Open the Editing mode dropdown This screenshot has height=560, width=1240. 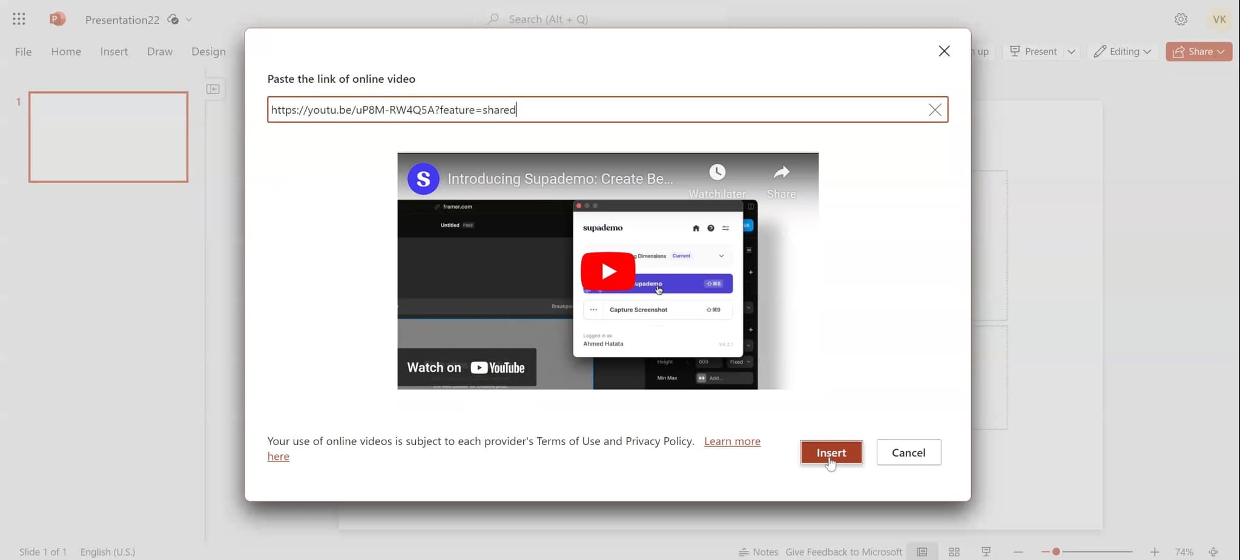coord(1146,51)
